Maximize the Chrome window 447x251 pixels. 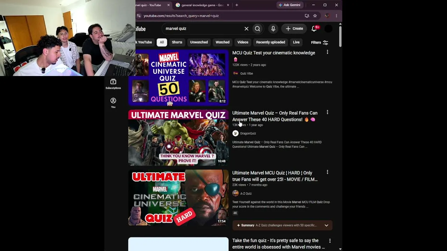(x=325, y=5)
